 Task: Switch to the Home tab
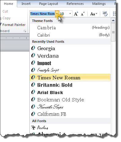pos(9,4)
